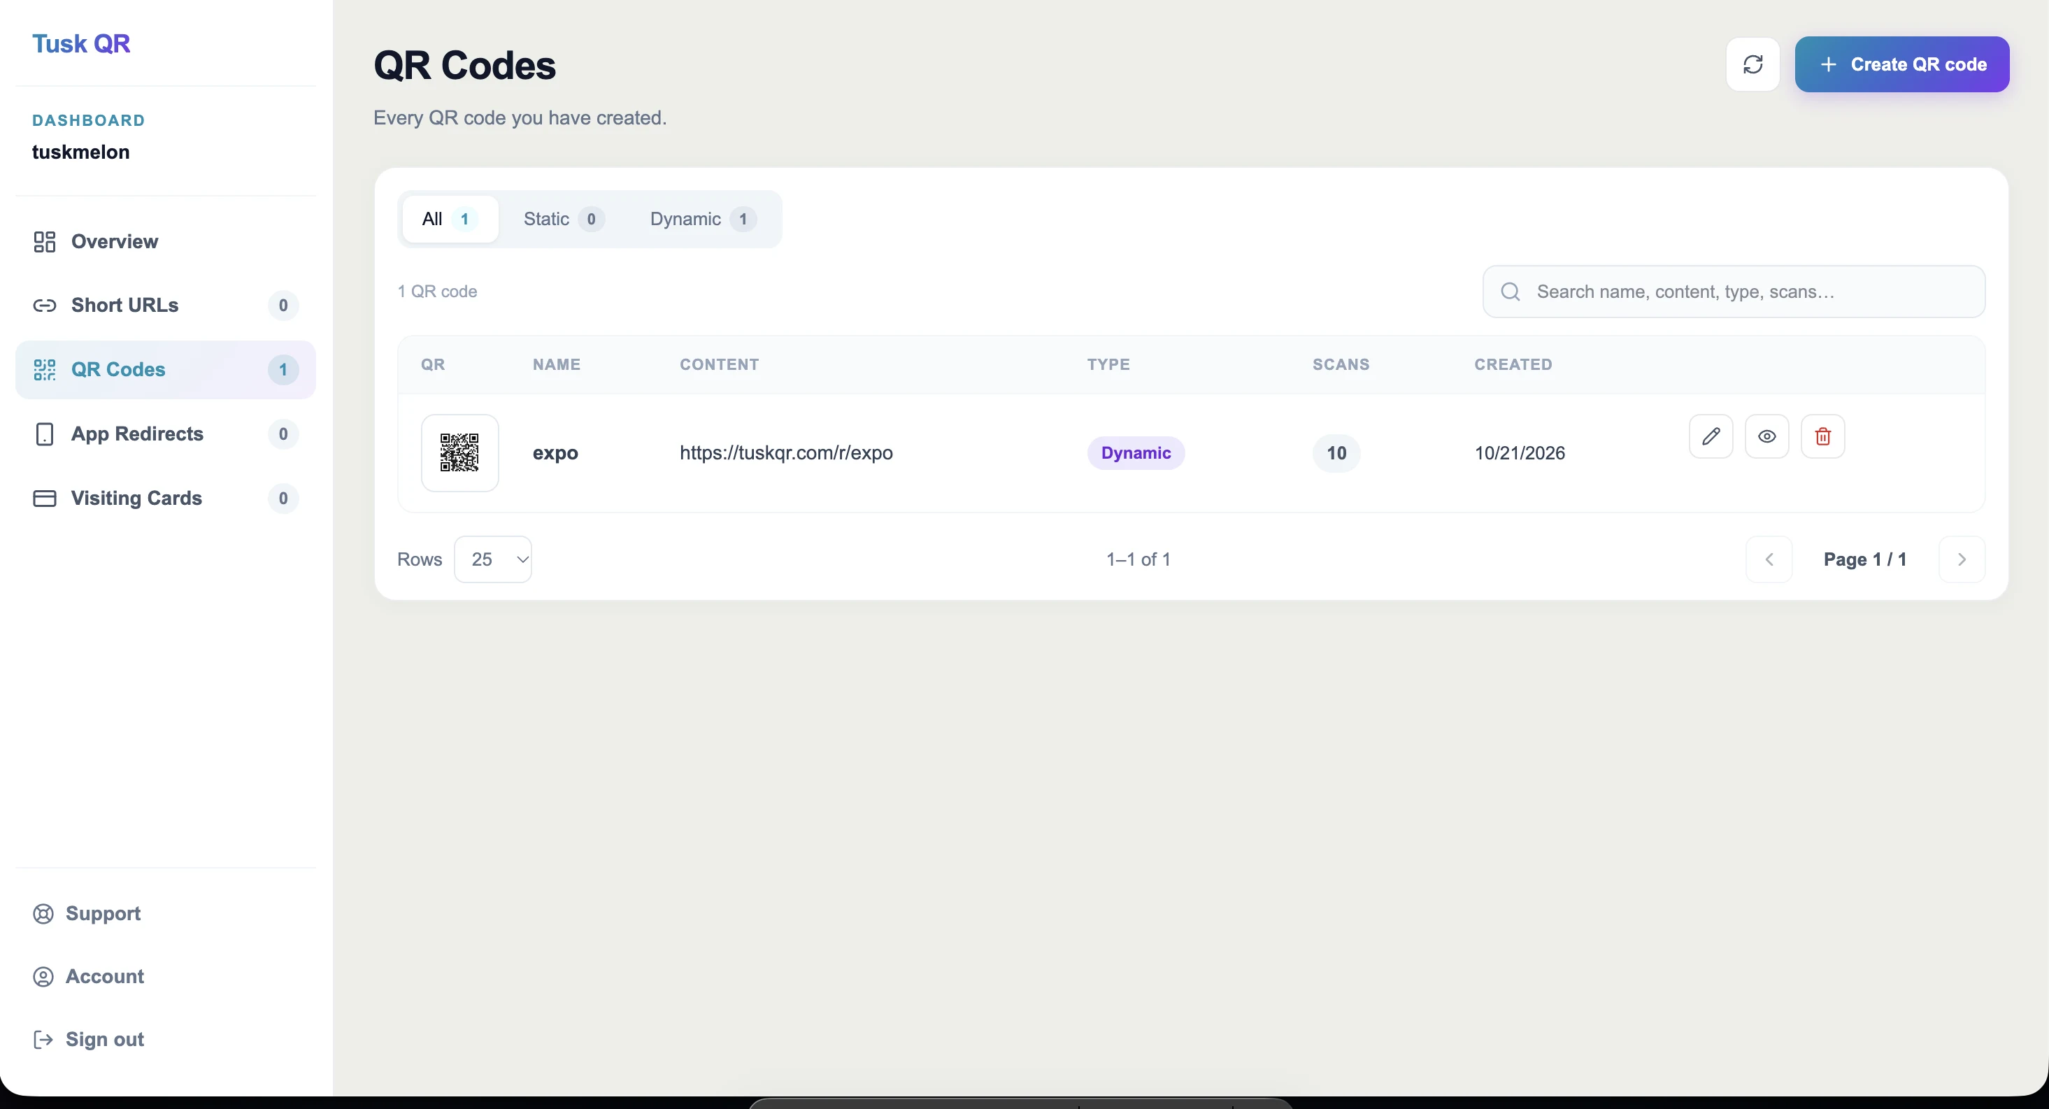Select QR Codes in the sidebar
This screenshot has width=2049, height=1109.
[166, 369]
